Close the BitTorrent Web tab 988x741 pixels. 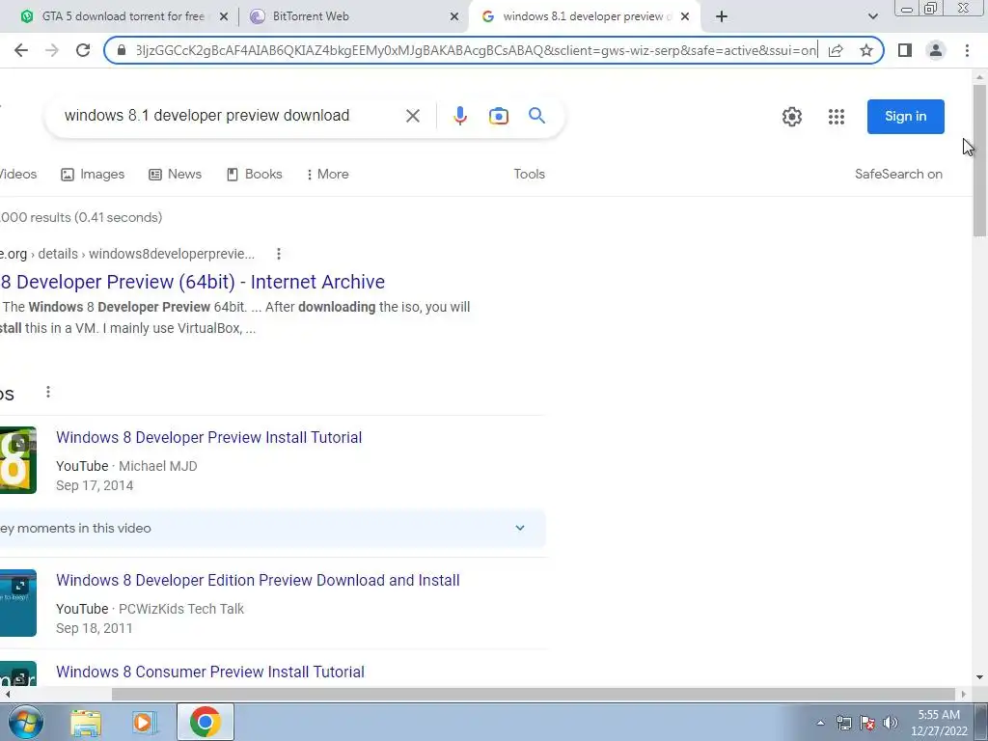[454, 17]
